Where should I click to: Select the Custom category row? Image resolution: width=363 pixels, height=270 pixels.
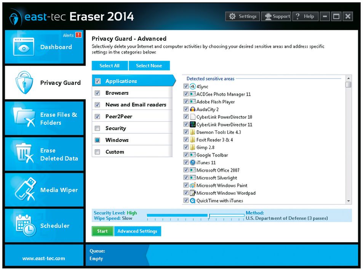pyautogui.click(x=132, y=152)
